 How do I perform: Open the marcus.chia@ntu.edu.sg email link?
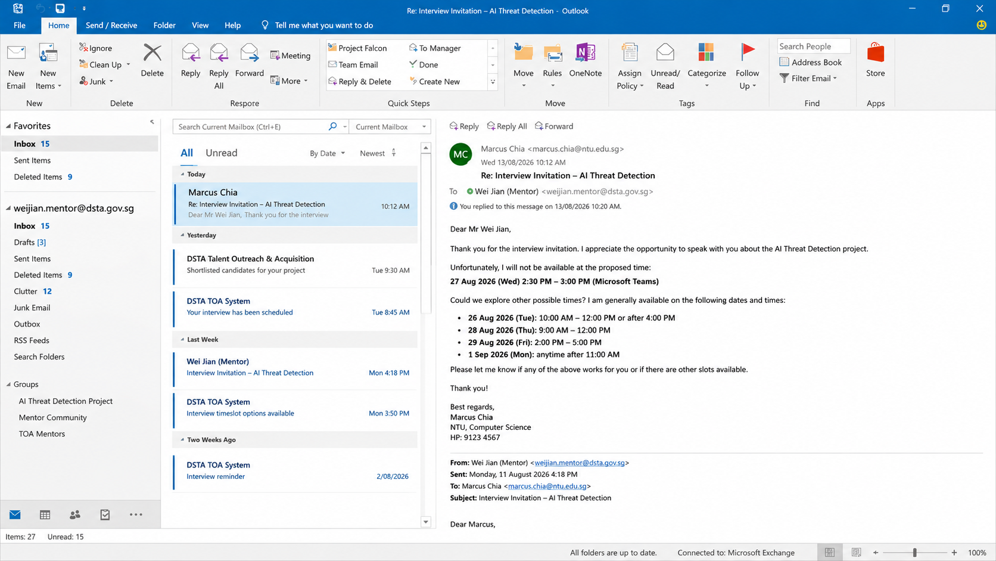click(547, 486)
